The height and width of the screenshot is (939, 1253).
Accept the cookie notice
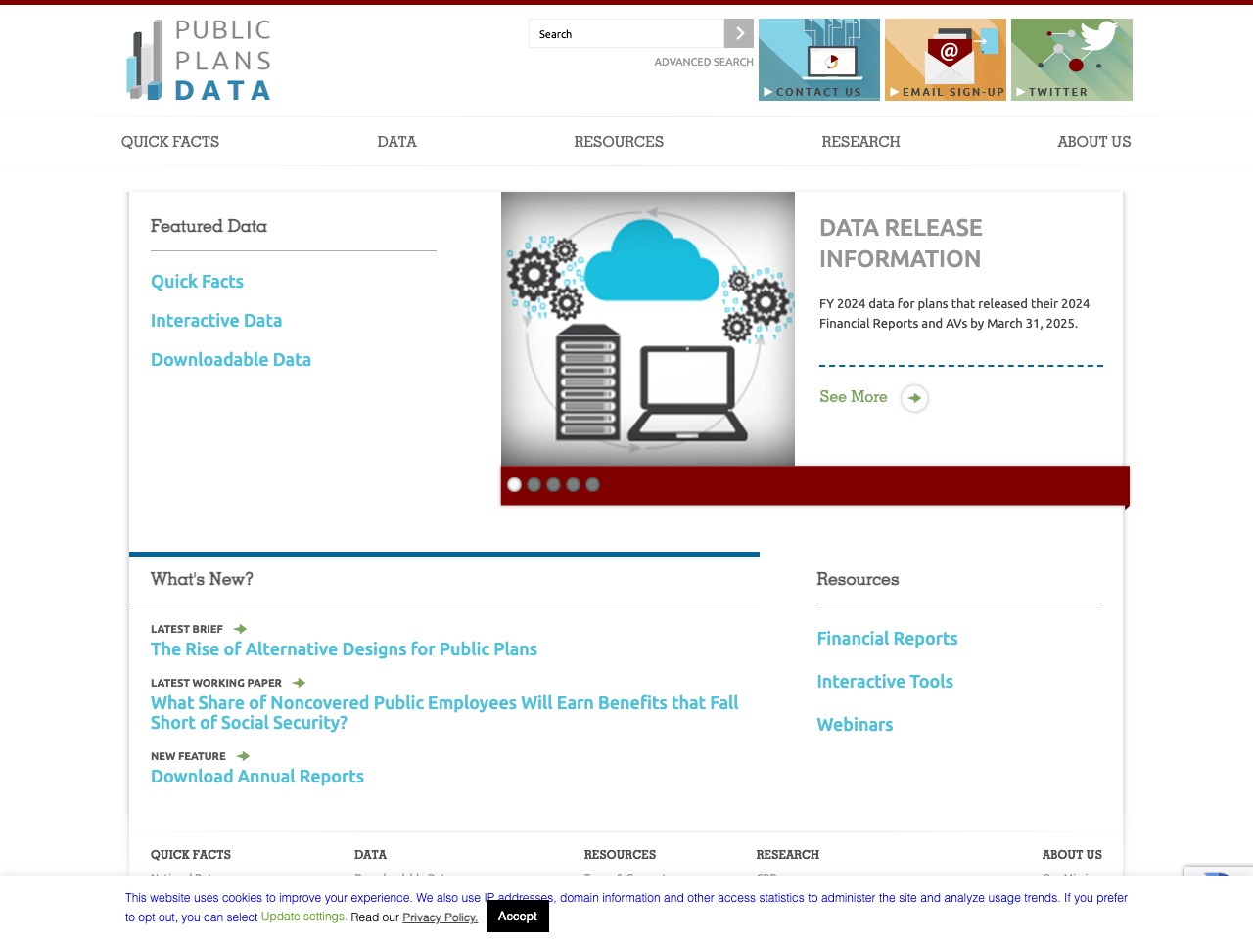[x=518, y=916]
